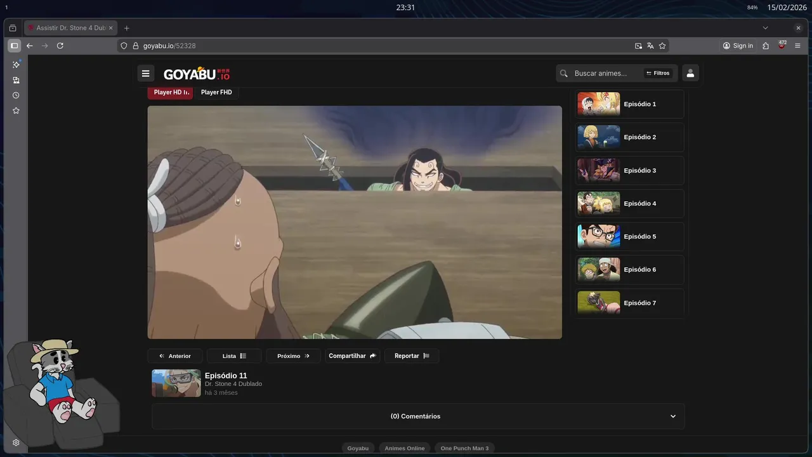Open Episódio 1 in the list
The image size is (812, 457).
[630, 104]
